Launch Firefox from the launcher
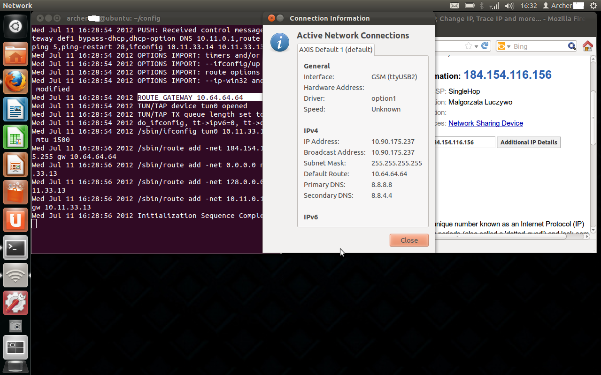This screenshot has width=601, height=375. point(15,81)
